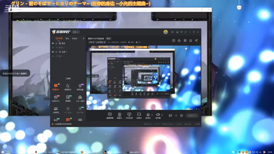Open the 视频连麦 tool icon
The height and width of the screenshot is (154, 274).
pyautogui.click(x=80, y=87)
